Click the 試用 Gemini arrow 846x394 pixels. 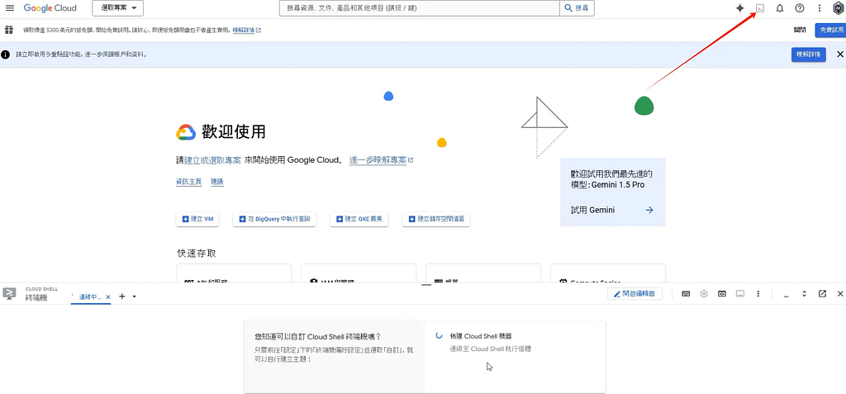point(649,210)
